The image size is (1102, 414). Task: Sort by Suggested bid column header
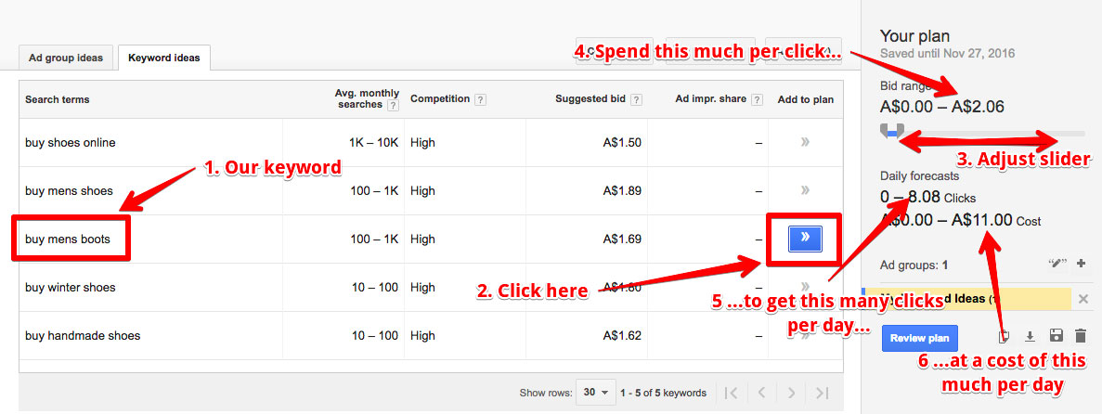(x=590, y=99)
